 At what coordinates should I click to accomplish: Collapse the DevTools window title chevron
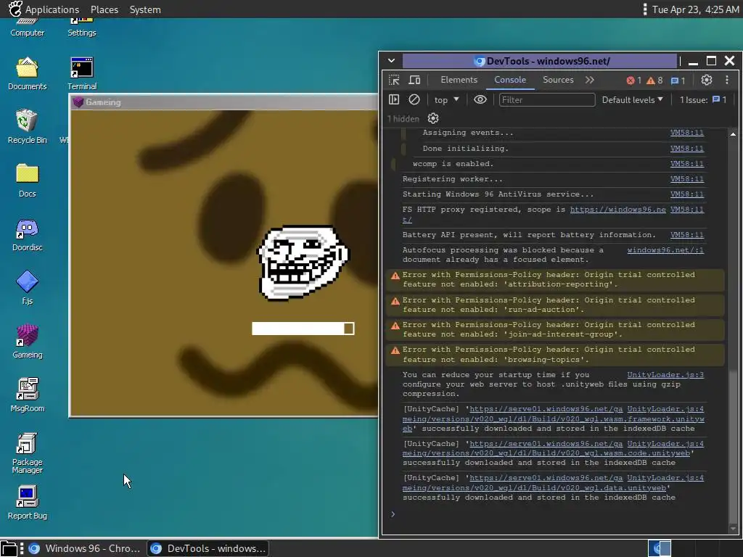[391, 61]
